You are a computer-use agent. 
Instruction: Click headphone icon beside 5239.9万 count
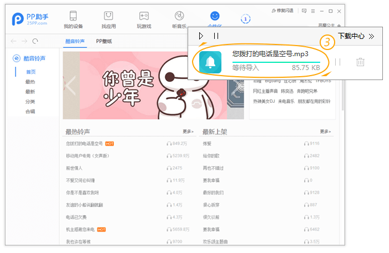point(169,156)
